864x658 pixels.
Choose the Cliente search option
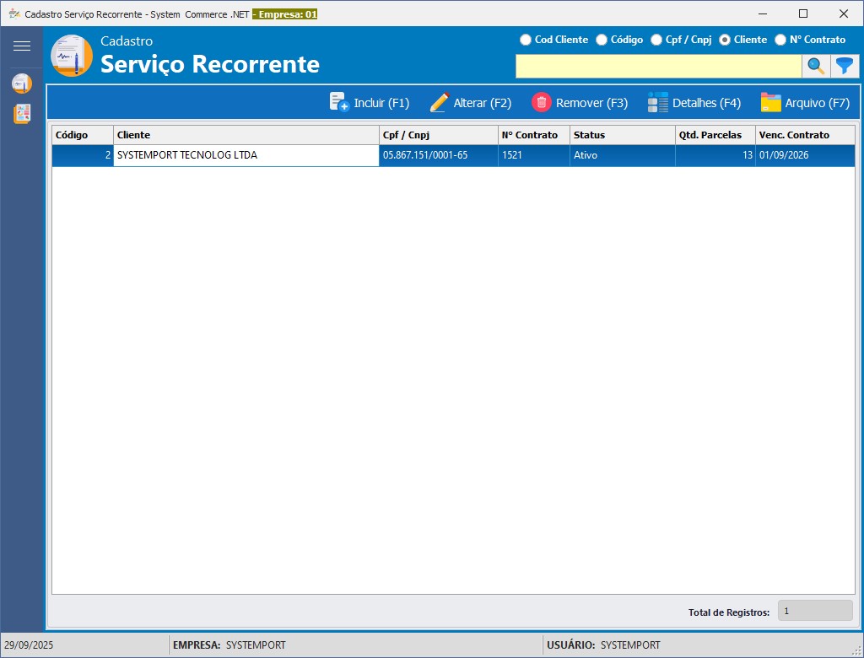click(x=724, y=40)
